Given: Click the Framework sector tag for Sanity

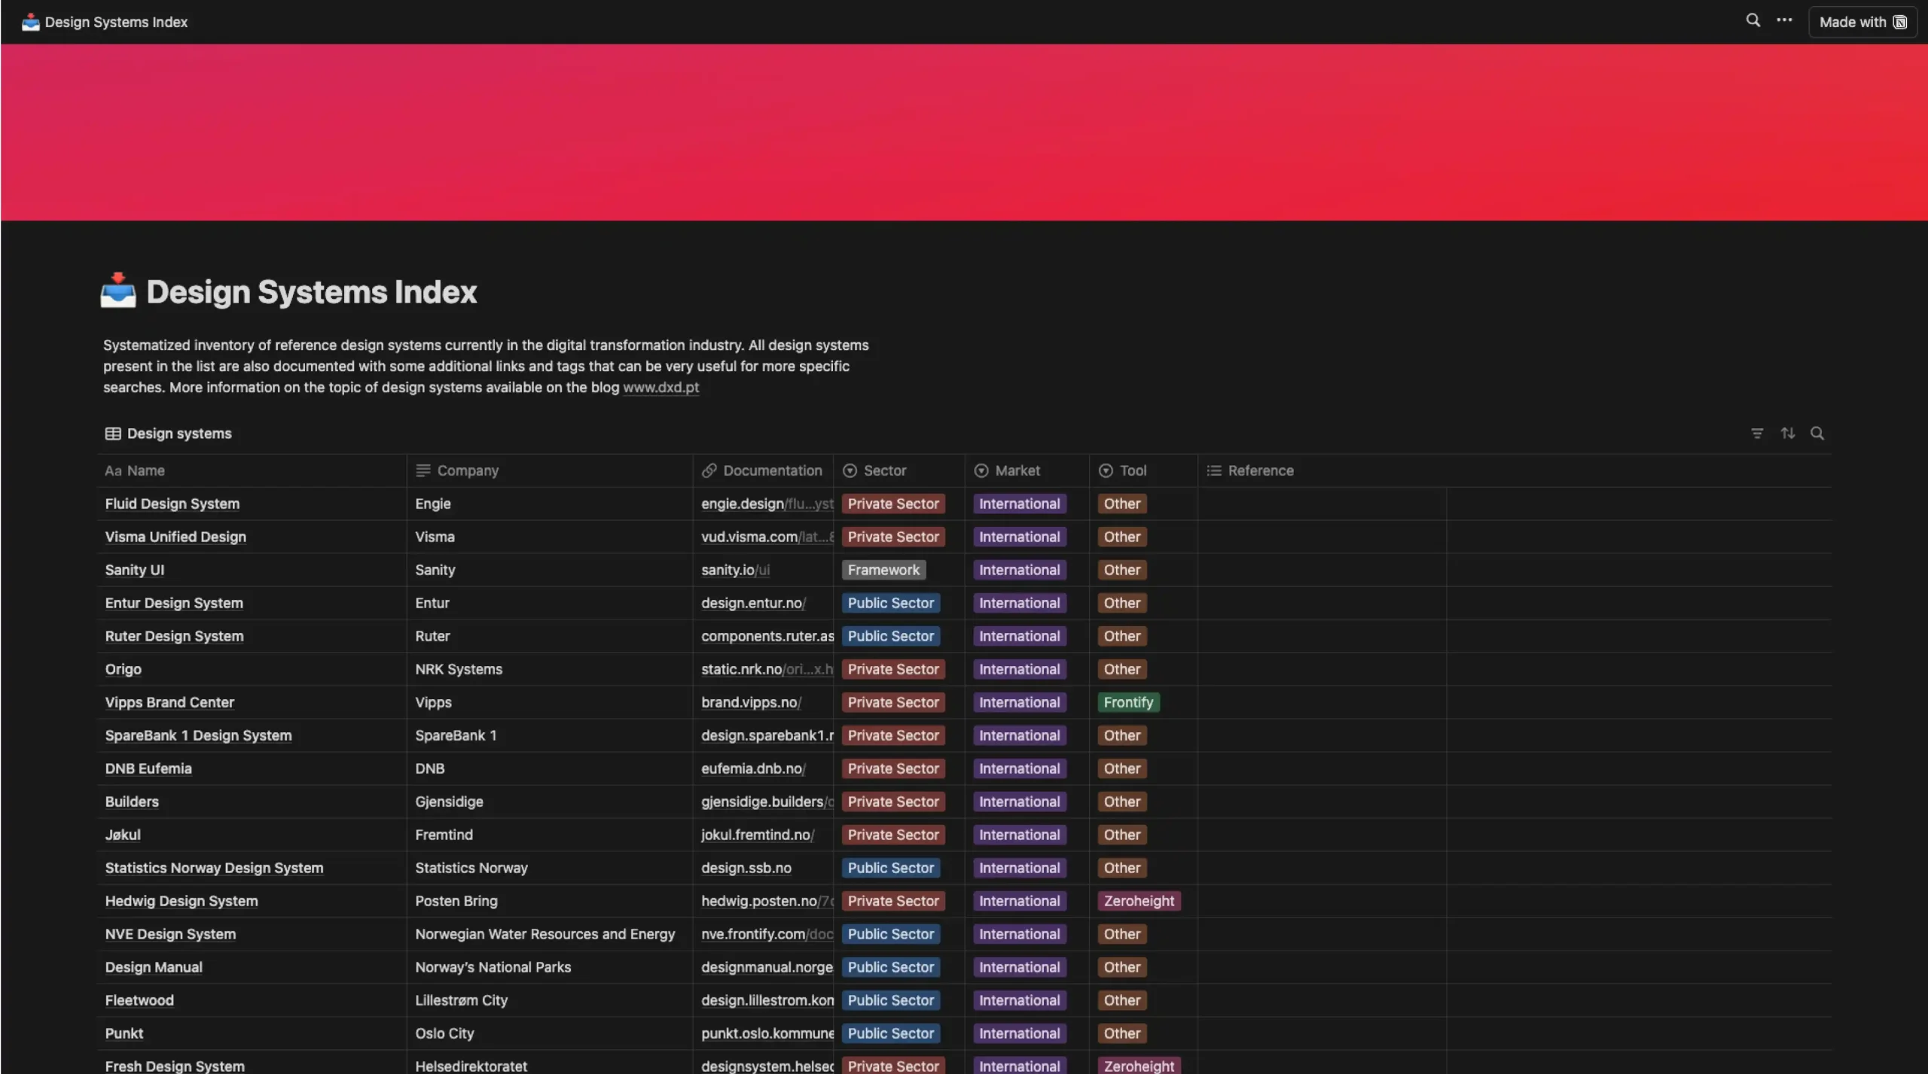Looking at the screenshot, I should point(883,570).
